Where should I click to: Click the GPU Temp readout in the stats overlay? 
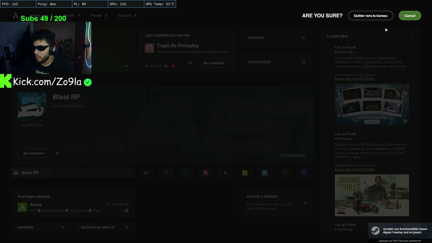(160, 4)
